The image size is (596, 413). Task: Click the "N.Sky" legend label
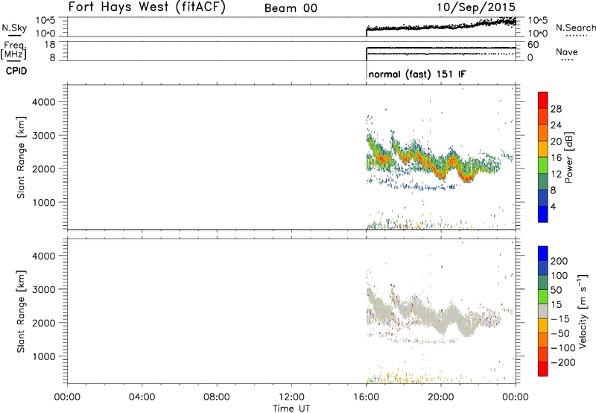click(14, 28)
